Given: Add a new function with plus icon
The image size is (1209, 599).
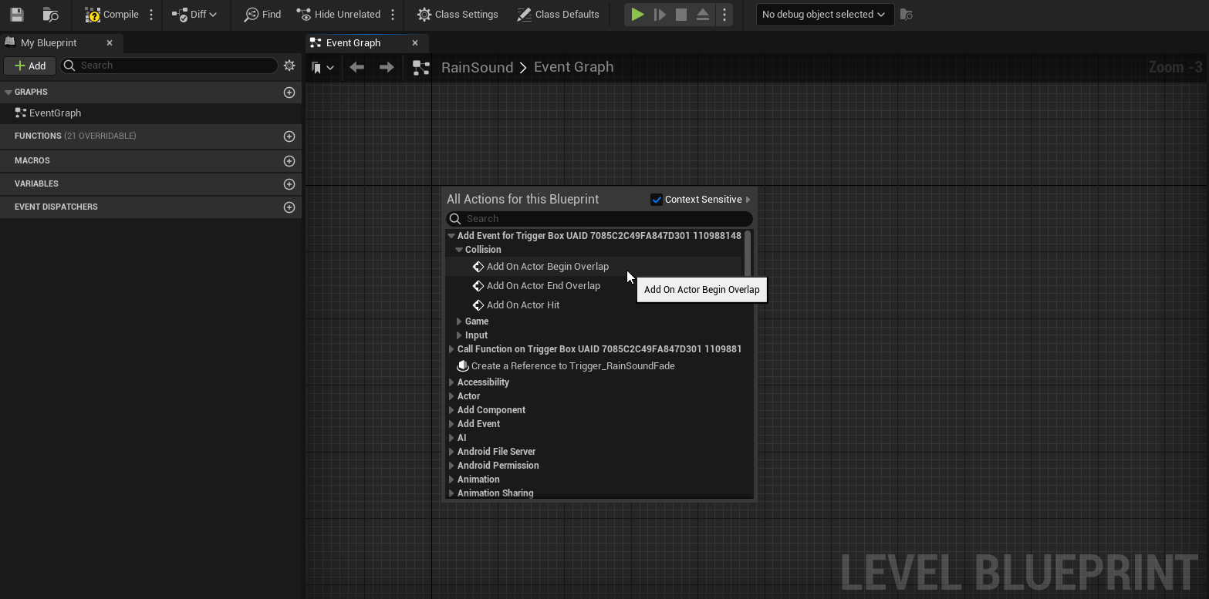Looking at the screenshot, I should (x=289, y=136).
